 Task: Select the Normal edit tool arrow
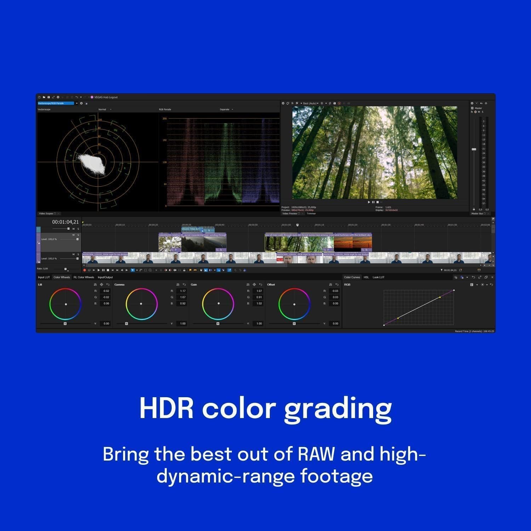pyautogui.click(x=132, y=270)
